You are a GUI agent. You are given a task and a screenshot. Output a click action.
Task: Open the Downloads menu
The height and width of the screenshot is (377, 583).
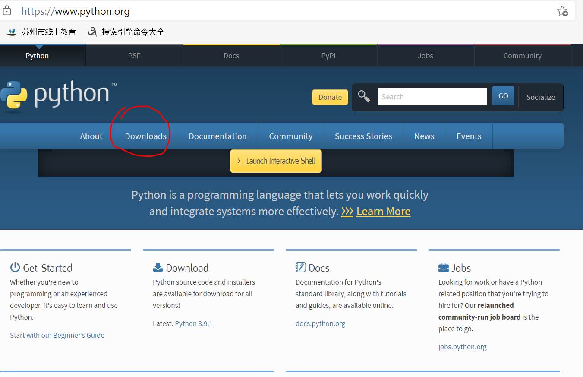pyautogui.click(x=146, y=136)
